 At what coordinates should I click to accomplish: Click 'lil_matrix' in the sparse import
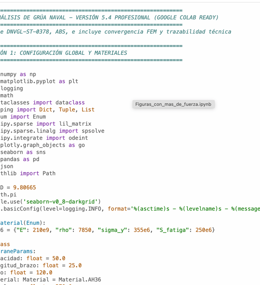pyautogui.click(x=75, y=124)
